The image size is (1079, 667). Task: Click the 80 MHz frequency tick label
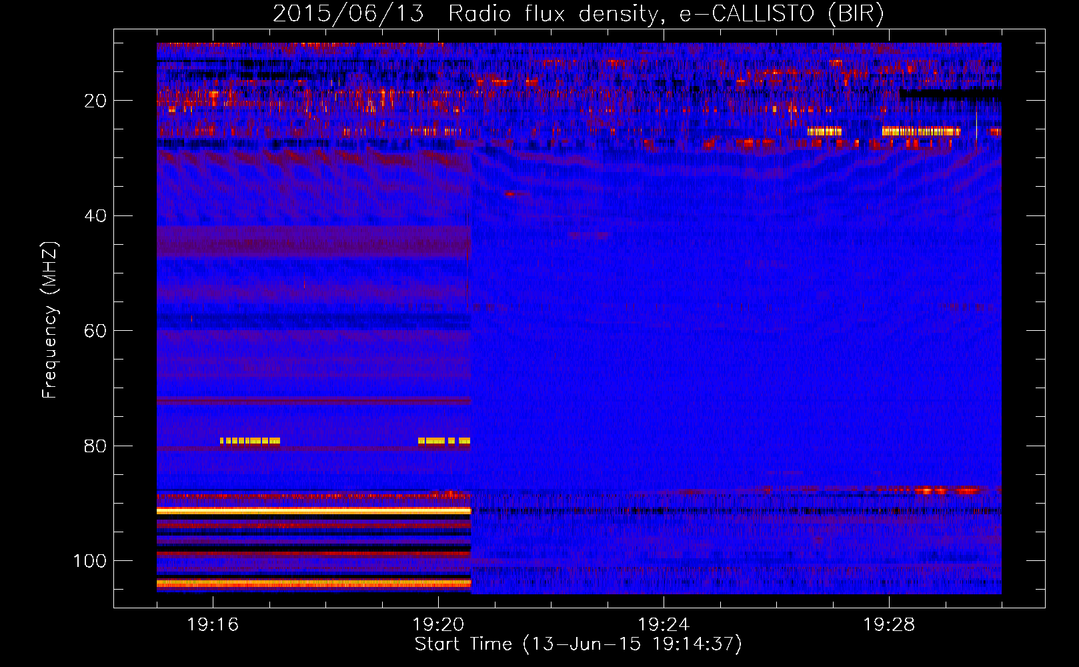coord(95,446)
